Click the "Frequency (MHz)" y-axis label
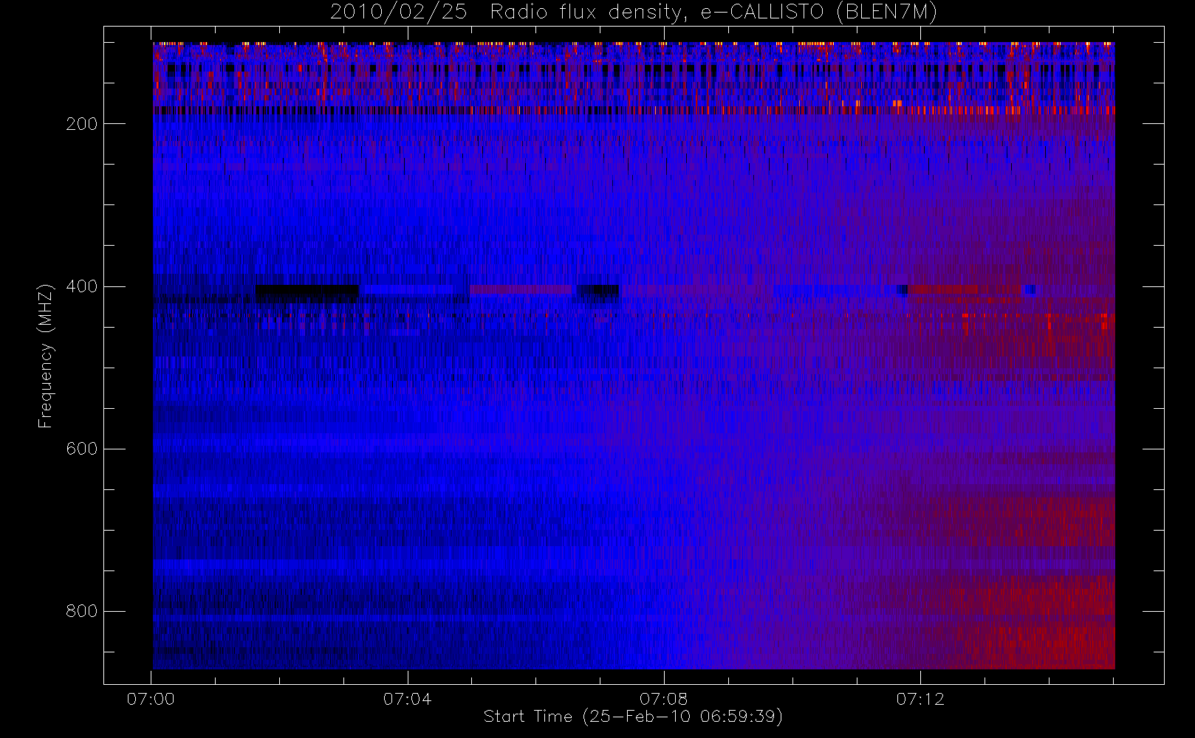 (46, 356)
